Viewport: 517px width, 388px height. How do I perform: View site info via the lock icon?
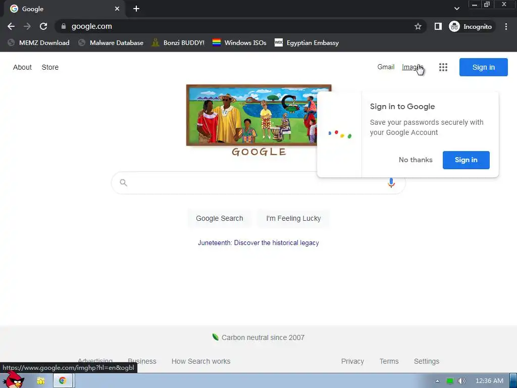pos(64,26)
